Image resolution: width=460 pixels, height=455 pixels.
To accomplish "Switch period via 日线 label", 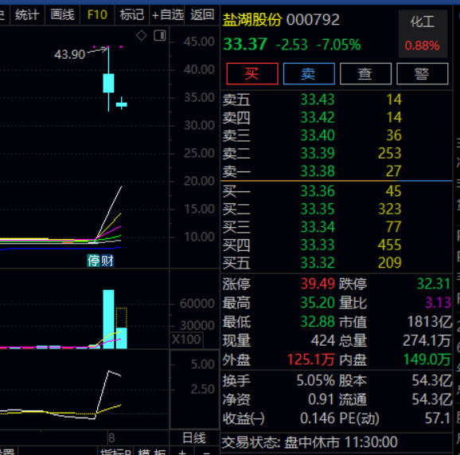I will [194, 438].
